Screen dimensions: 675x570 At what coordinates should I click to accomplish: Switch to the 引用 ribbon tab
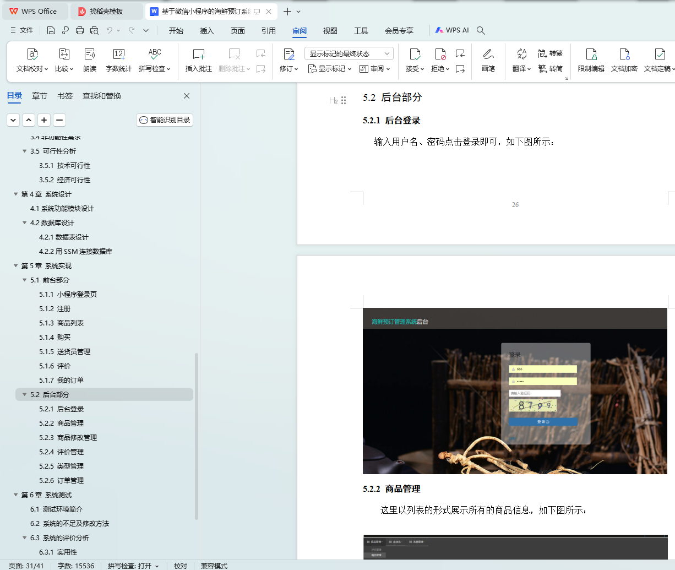[x=269, y=30]
